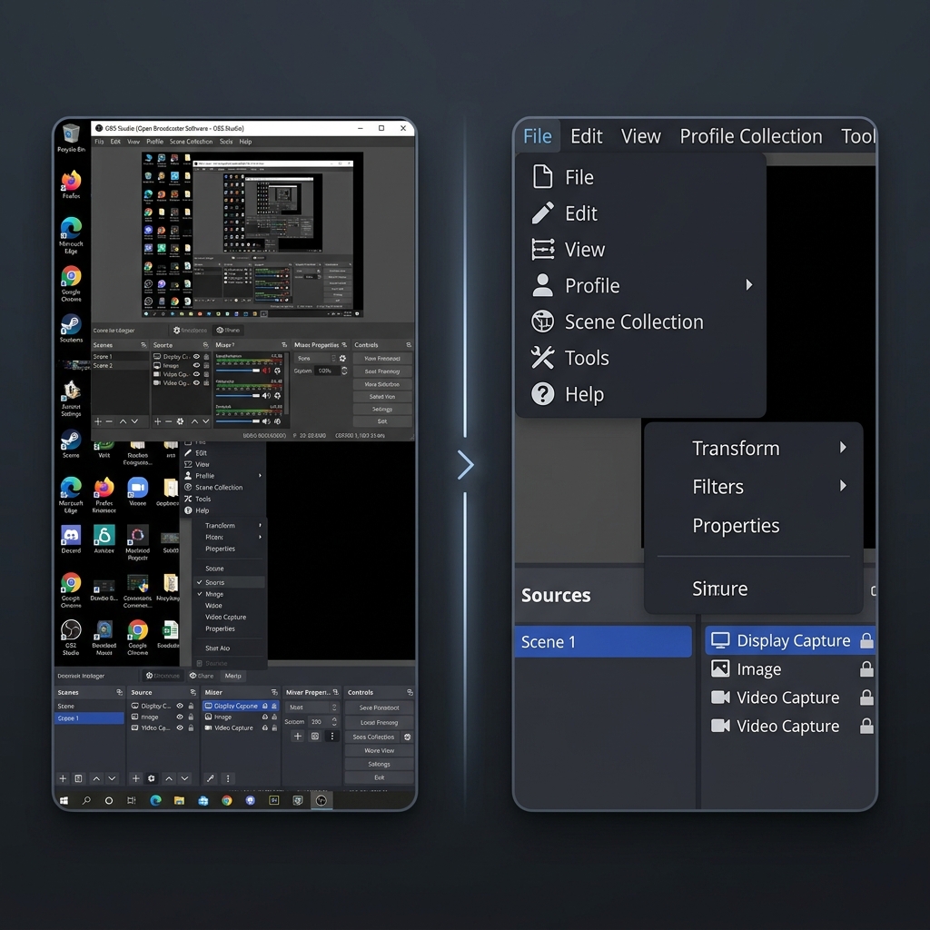
Task: Click the pencil icon beside Edit in enlarged menu
Action: [542, 213]
